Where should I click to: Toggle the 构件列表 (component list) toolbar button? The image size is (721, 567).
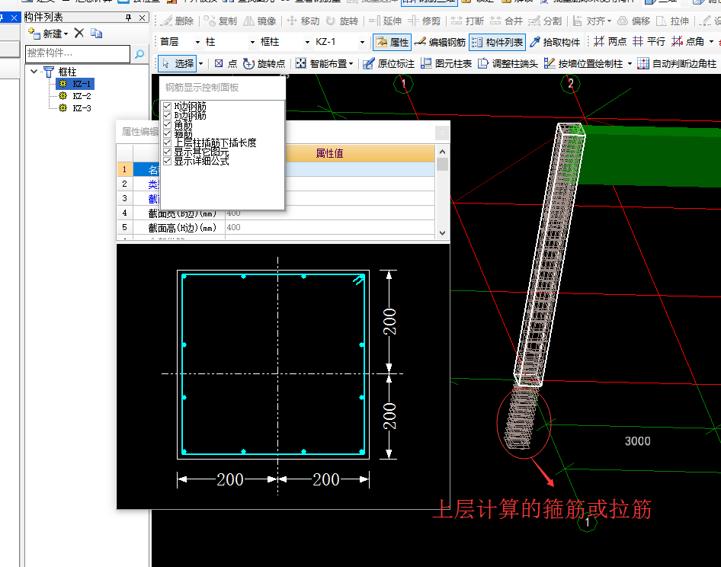click(497, 43)
